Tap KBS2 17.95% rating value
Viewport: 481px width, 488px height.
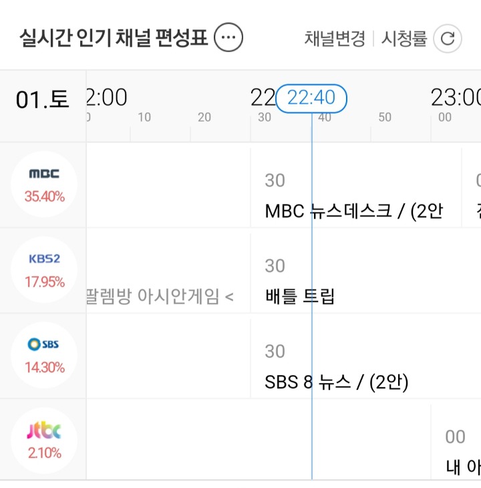click(44, 281)
